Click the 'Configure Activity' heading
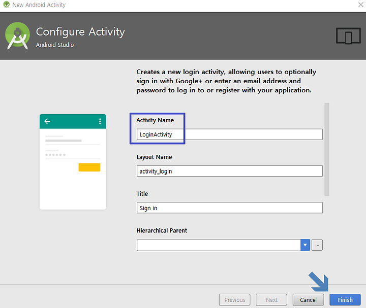366x308 pixels. tap(80, 32)
